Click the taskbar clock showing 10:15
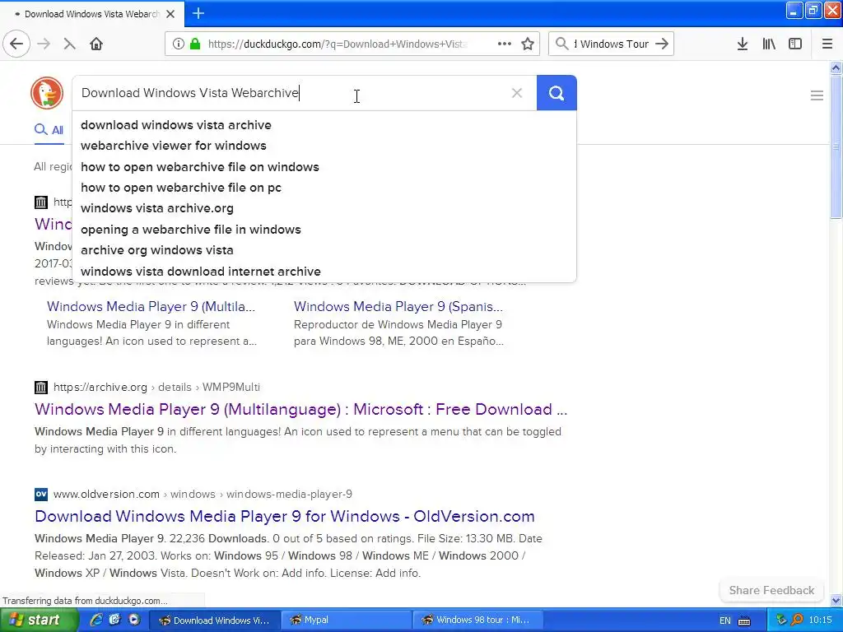Screen dimensions: 843x632 [x=821, y=620]
